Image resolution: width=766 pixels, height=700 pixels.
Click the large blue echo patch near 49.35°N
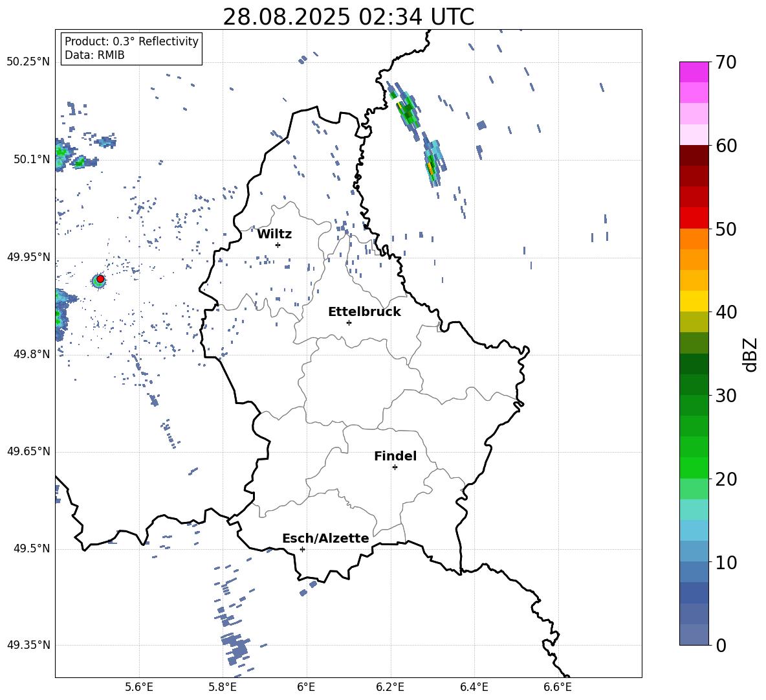coord(237,648)
